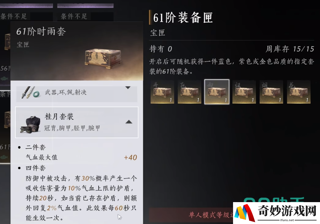The image size is (320, 224).
Task: Click the right 条件不足 label
Action: pyautogui.click(x=74, y=16)
